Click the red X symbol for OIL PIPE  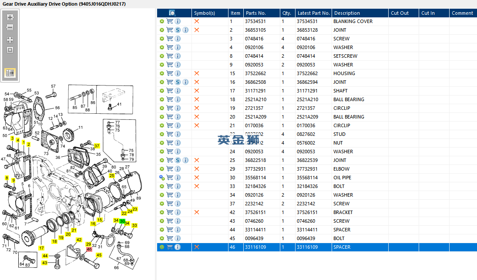point(197,178)
